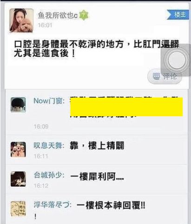Open 浮华落尽づ username link
This screenshot has height=224, width=191.
click(x=53, y=205)
